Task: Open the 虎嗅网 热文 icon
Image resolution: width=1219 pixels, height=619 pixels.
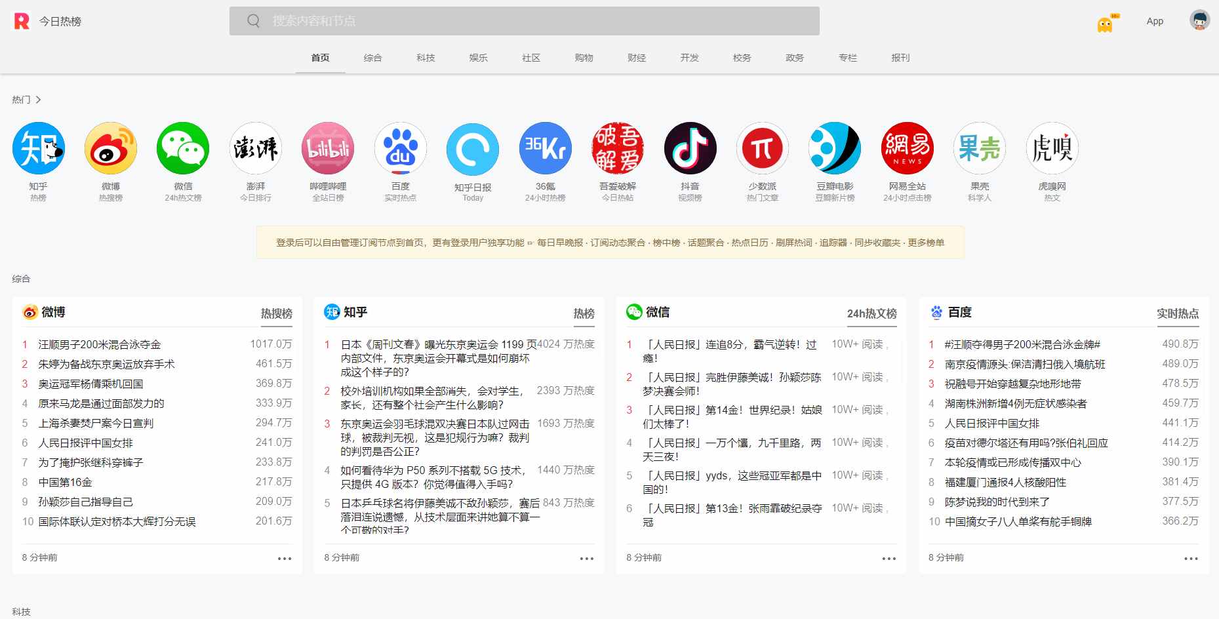Action: (x=1052, y=148)
